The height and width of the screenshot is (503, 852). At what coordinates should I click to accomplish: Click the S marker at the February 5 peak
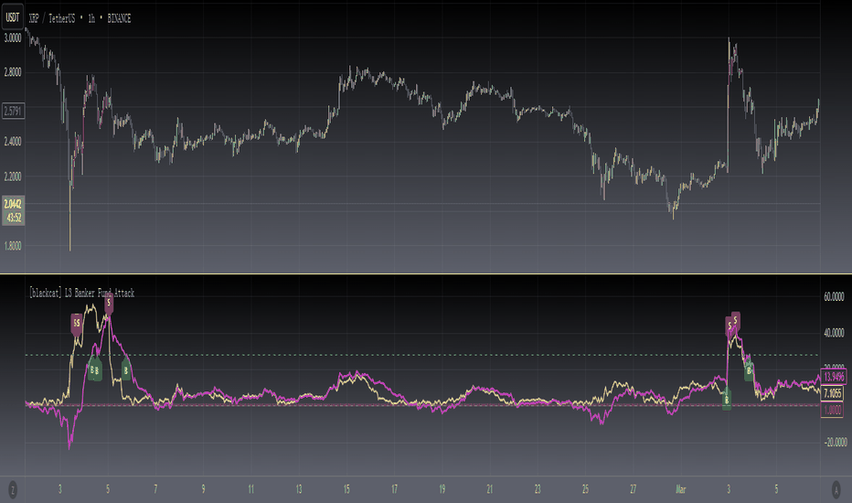pyautogui.click(x=109, y=303)
